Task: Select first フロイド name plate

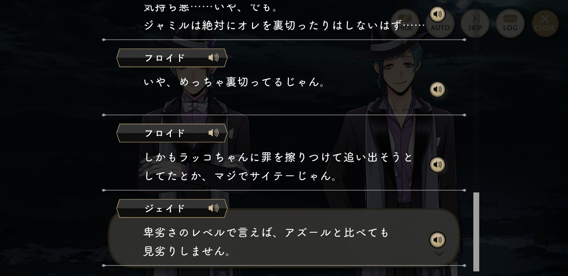Action: 172,58
